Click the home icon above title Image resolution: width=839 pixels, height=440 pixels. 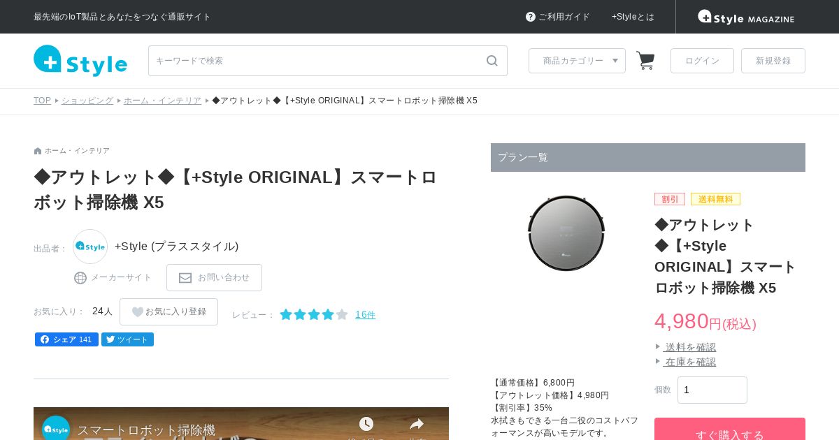point(38,151)
